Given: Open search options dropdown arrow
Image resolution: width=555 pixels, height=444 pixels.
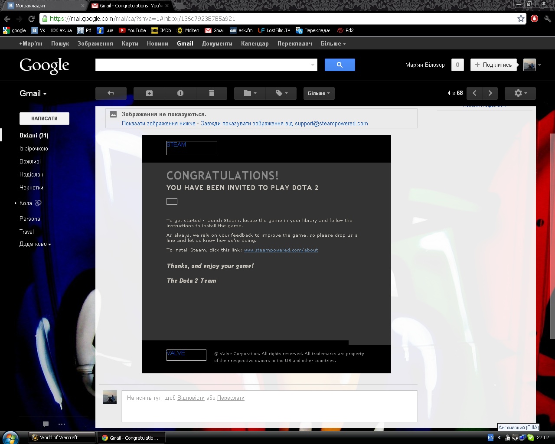Looking at the screenshot, I should (313, 65).
